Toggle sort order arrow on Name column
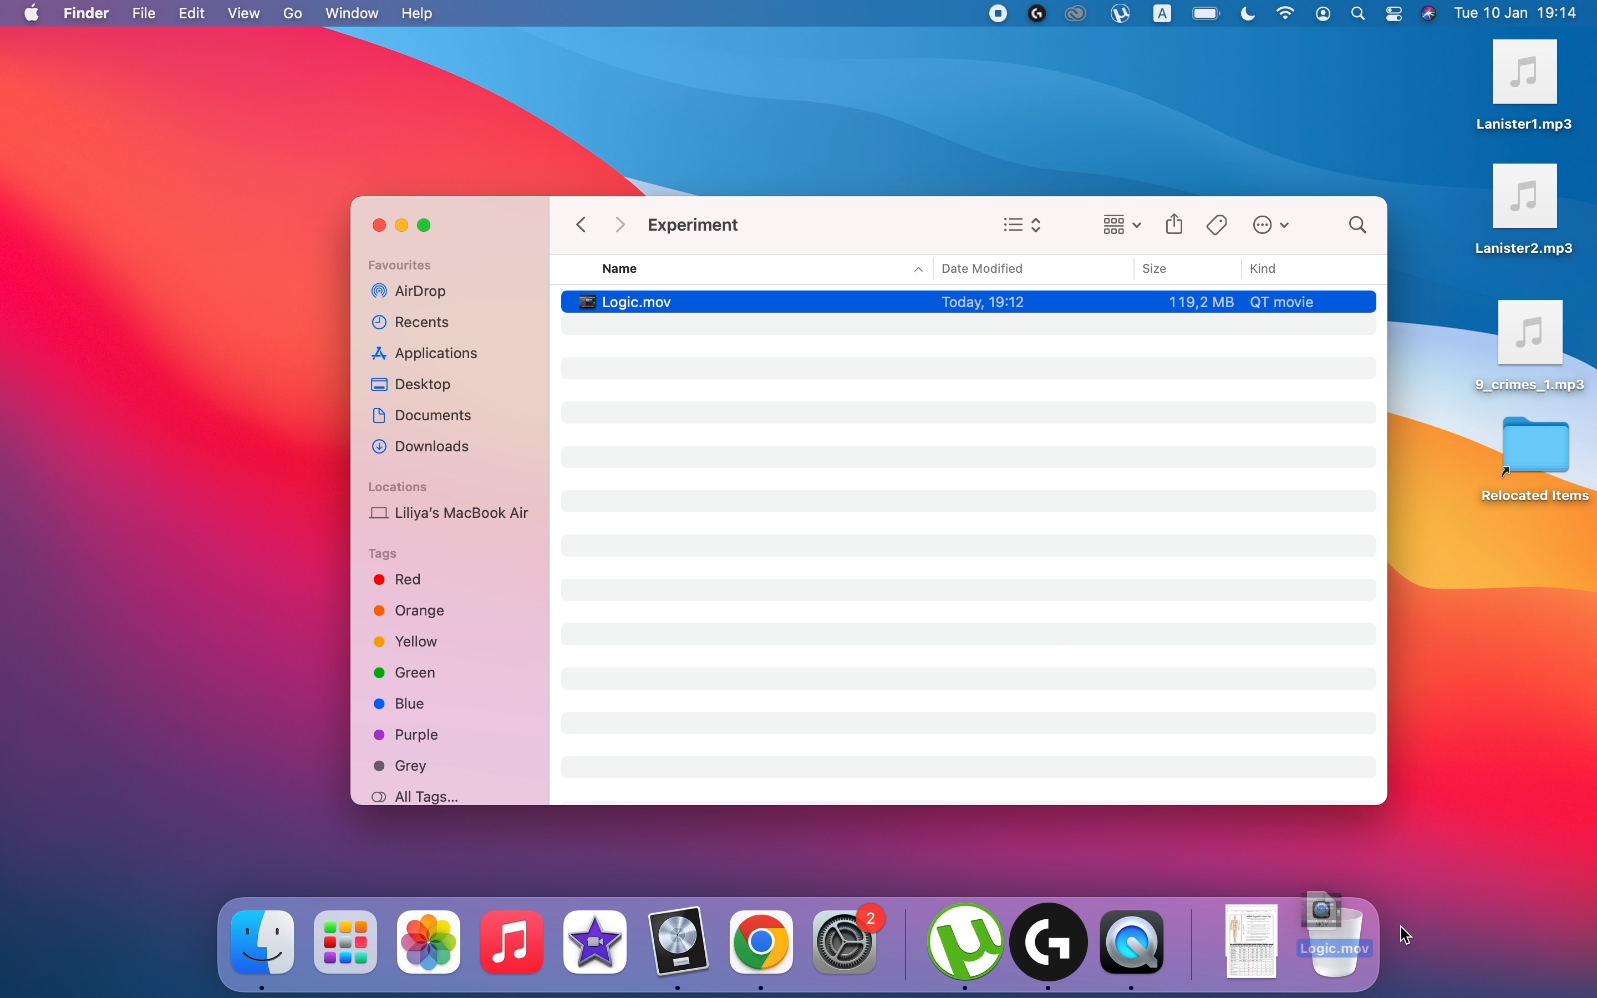The width and height of the screenshot is (1597, 998). click(x=919, y=269)
